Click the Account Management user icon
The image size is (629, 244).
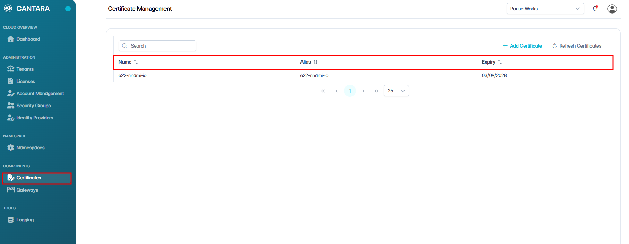click(x=11, y=93)
